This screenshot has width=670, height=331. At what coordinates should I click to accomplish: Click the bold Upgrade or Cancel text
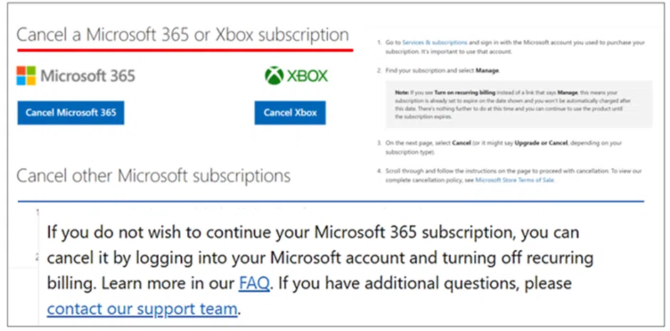coord(539,143)
